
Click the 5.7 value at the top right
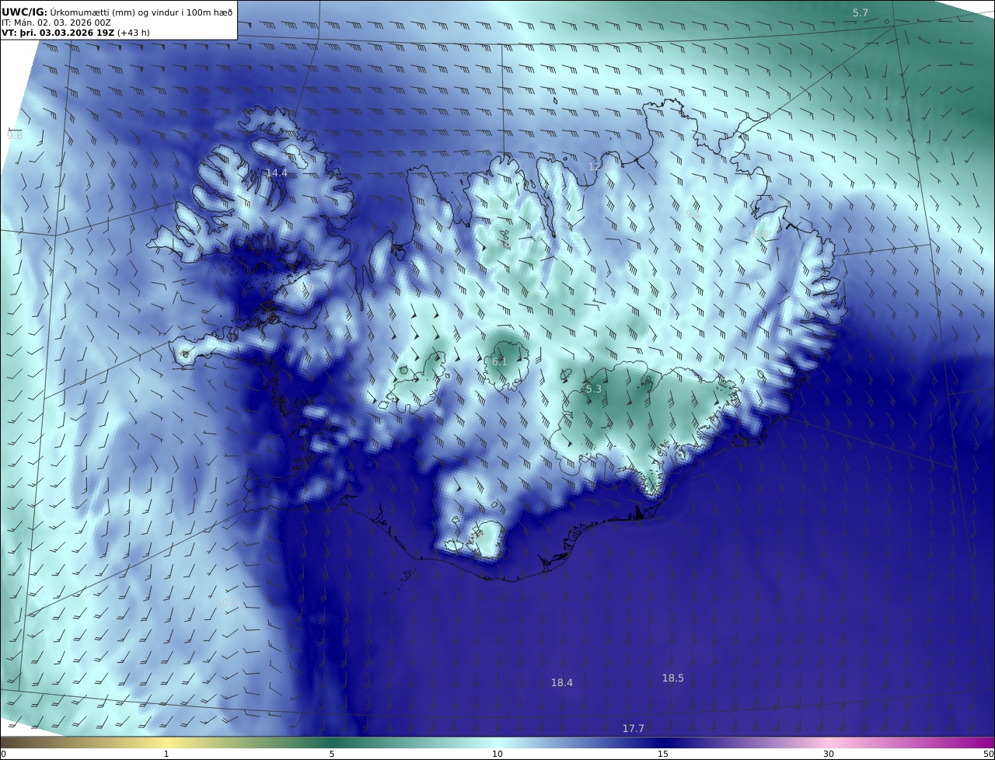coord(861,12)
